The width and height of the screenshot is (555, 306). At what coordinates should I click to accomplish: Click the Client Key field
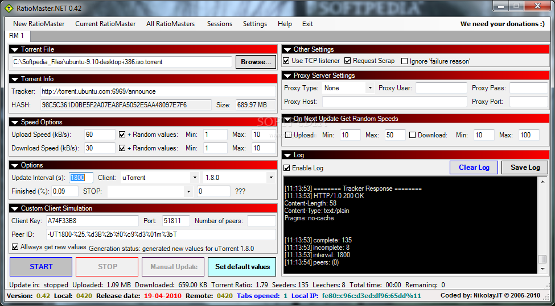click(x=92, y=221)
